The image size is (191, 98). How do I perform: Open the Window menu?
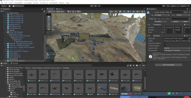tap(62, 3)
